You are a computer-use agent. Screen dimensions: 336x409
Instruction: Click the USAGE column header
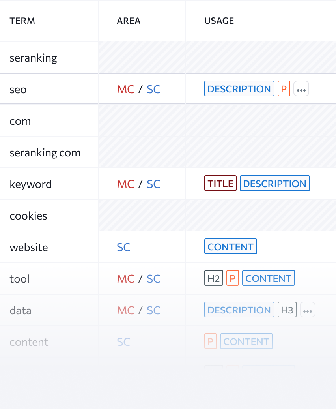pos(219,21)
